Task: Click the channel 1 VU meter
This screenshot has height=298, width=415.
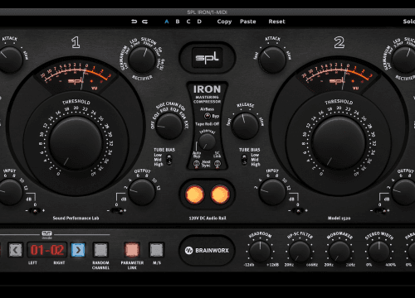Action: point(76,76)
